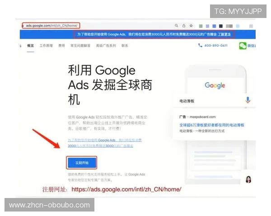Select the 概览 navigation tab
Screen dimensions: 271x216
pos(30,45)
